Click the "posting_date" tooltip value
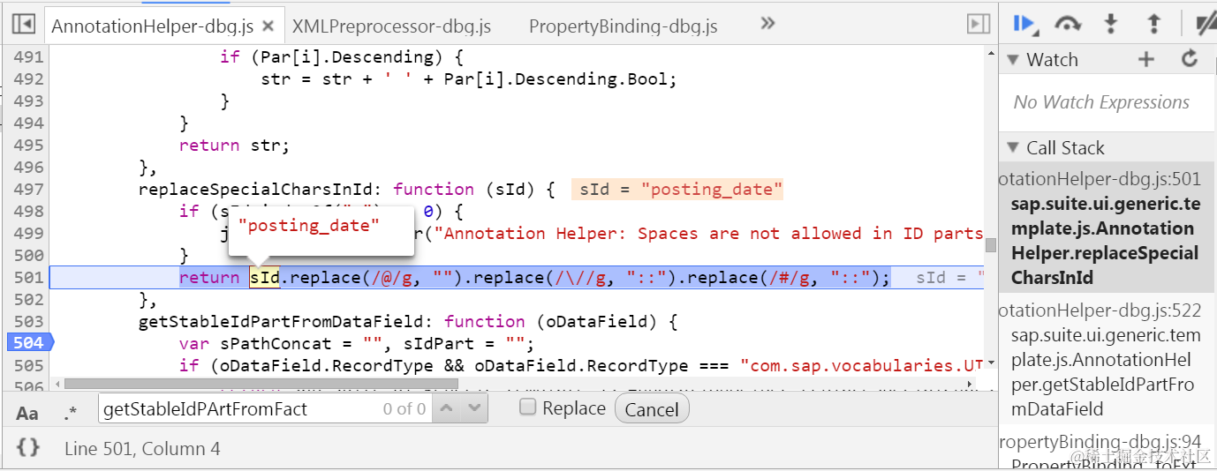Image resolution: width=1217 pixels, height=471 pixels. tap(309, 226)
